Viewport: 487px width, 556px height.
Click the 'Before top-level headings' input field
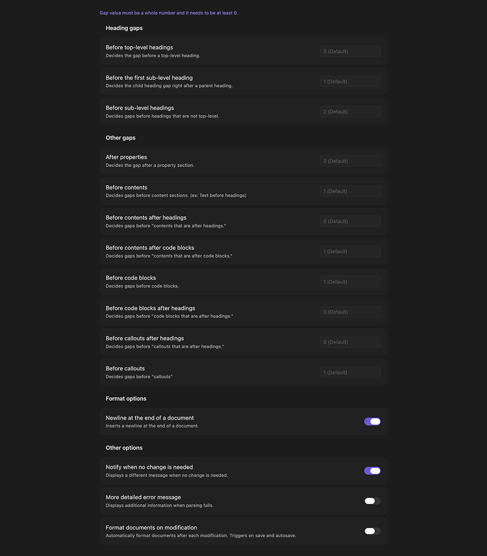point(350,51)
